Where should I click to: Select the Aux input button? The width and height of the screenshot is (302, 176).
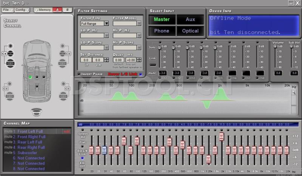190,19
